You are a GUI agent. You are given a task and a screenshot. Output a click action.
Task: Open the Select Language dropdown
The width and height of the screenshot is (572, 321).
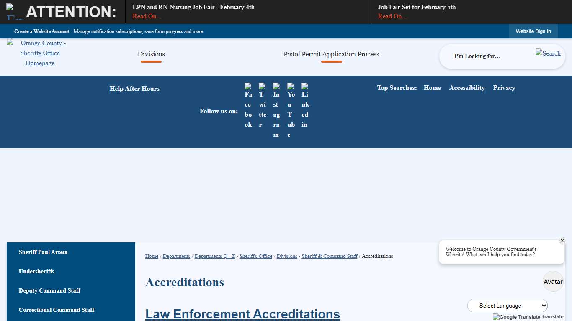coord(507,306)
